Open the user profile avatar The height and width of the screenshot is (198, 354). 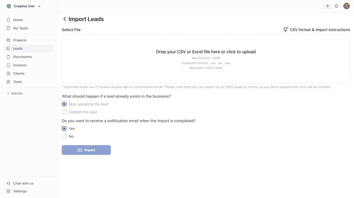(x=346, y=6)
